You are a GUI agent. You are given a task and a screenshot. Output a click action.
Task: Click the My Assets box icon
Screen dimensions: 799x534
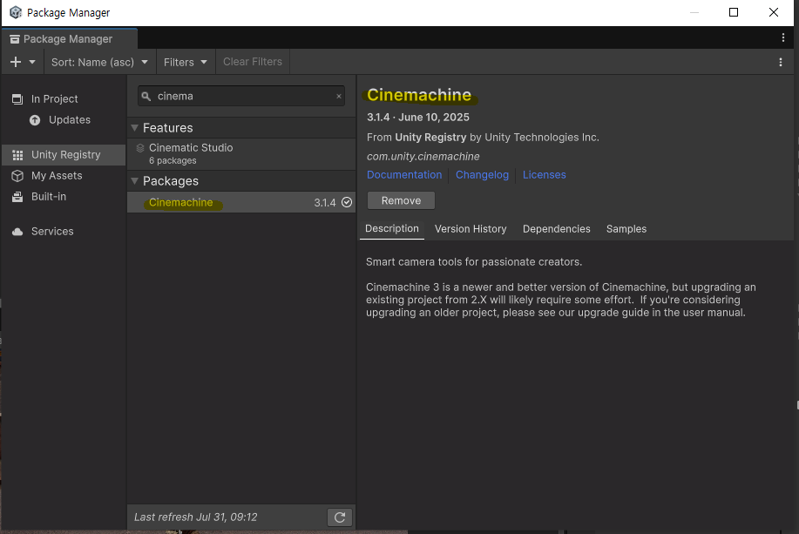pos(17,176)
